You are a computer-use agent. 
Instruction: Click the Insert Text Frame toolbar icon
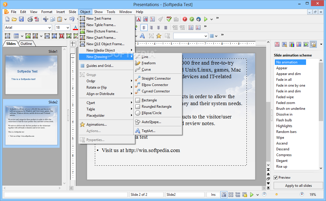(8, 36)
